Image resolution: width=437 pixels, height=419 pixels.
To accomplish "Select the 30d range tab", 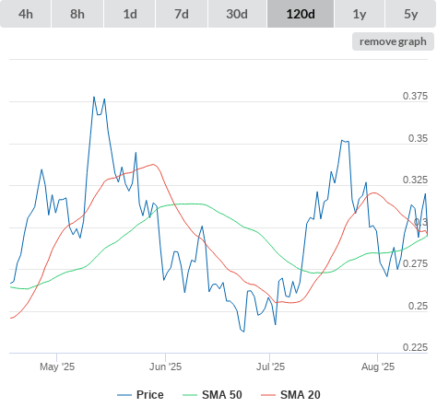I will pos(237,14).
